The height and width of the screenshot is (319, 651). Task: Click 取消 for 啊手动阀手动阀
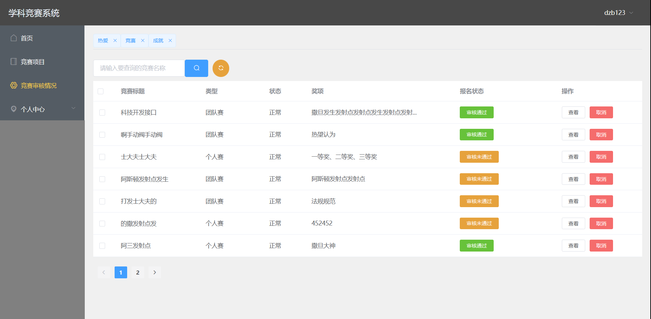pos(601,135)
